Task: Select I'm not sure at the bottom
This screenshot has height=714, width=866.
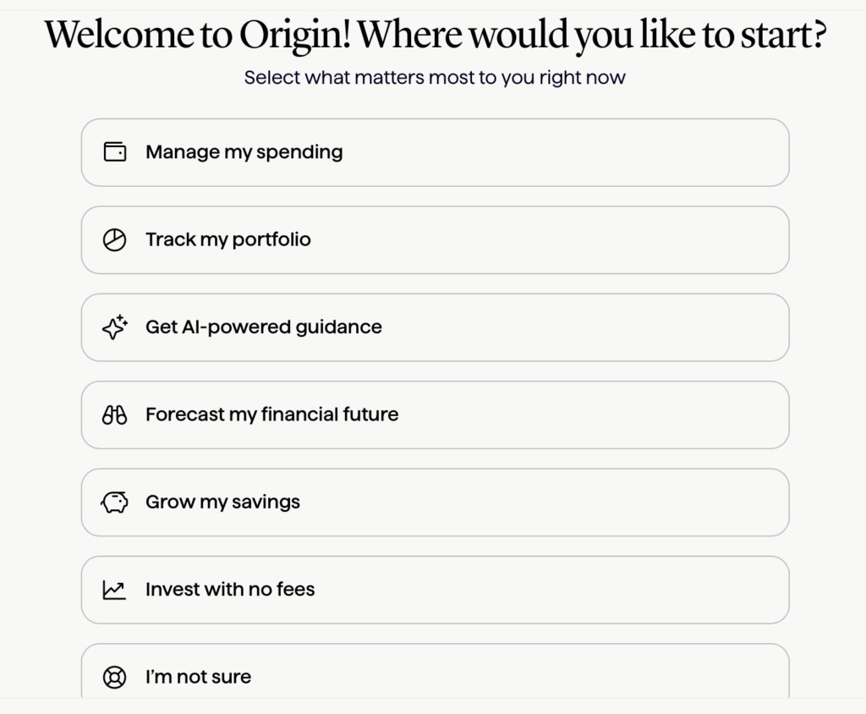Action: pos(435,677)
